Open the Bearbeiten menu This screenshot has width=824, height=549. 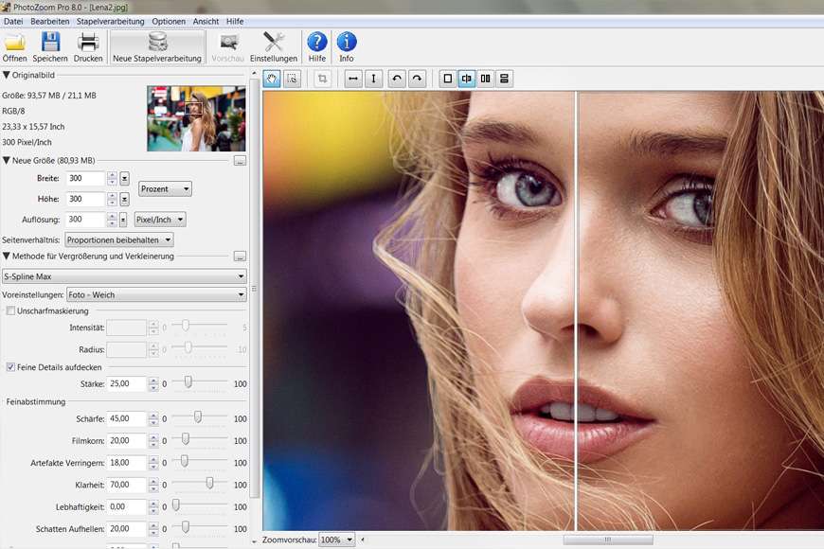point(49,21)
